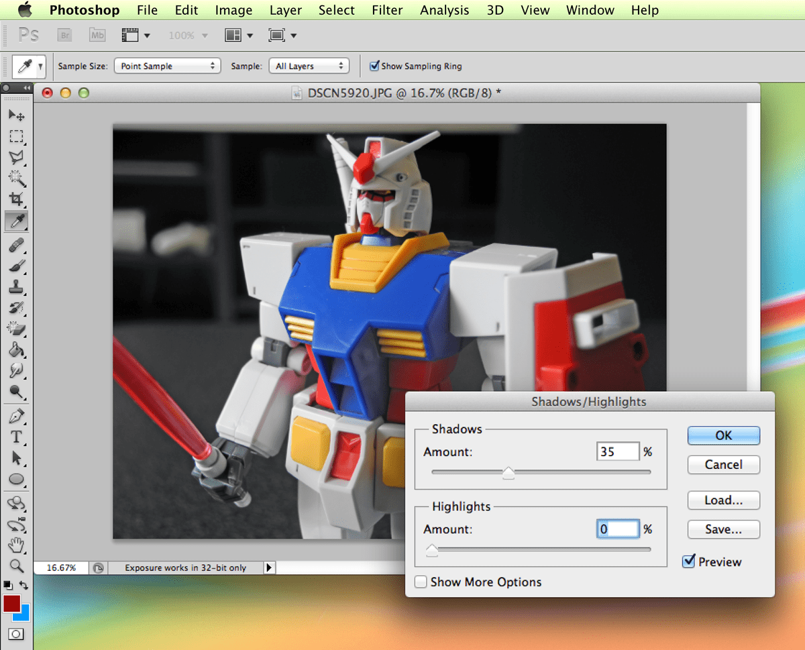Open the Window menu
Screen dimensions: 805x650
590,10
